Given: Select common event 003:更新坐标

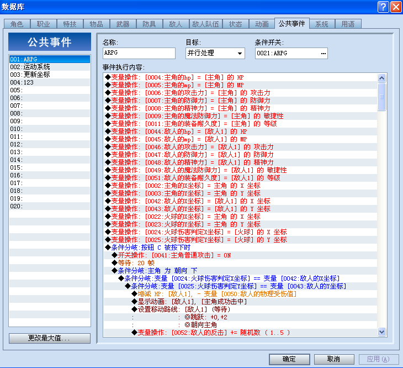Looking at the screenshot, I should point(50,75).
